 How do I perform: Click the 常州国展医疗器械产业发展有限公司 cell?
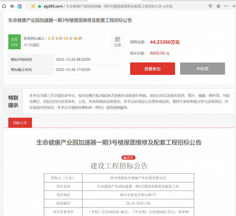(138, 178)
